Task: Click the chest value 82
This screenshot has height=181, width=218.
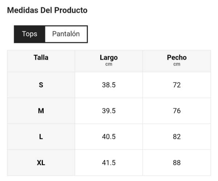Action: [x=177, y=137]
